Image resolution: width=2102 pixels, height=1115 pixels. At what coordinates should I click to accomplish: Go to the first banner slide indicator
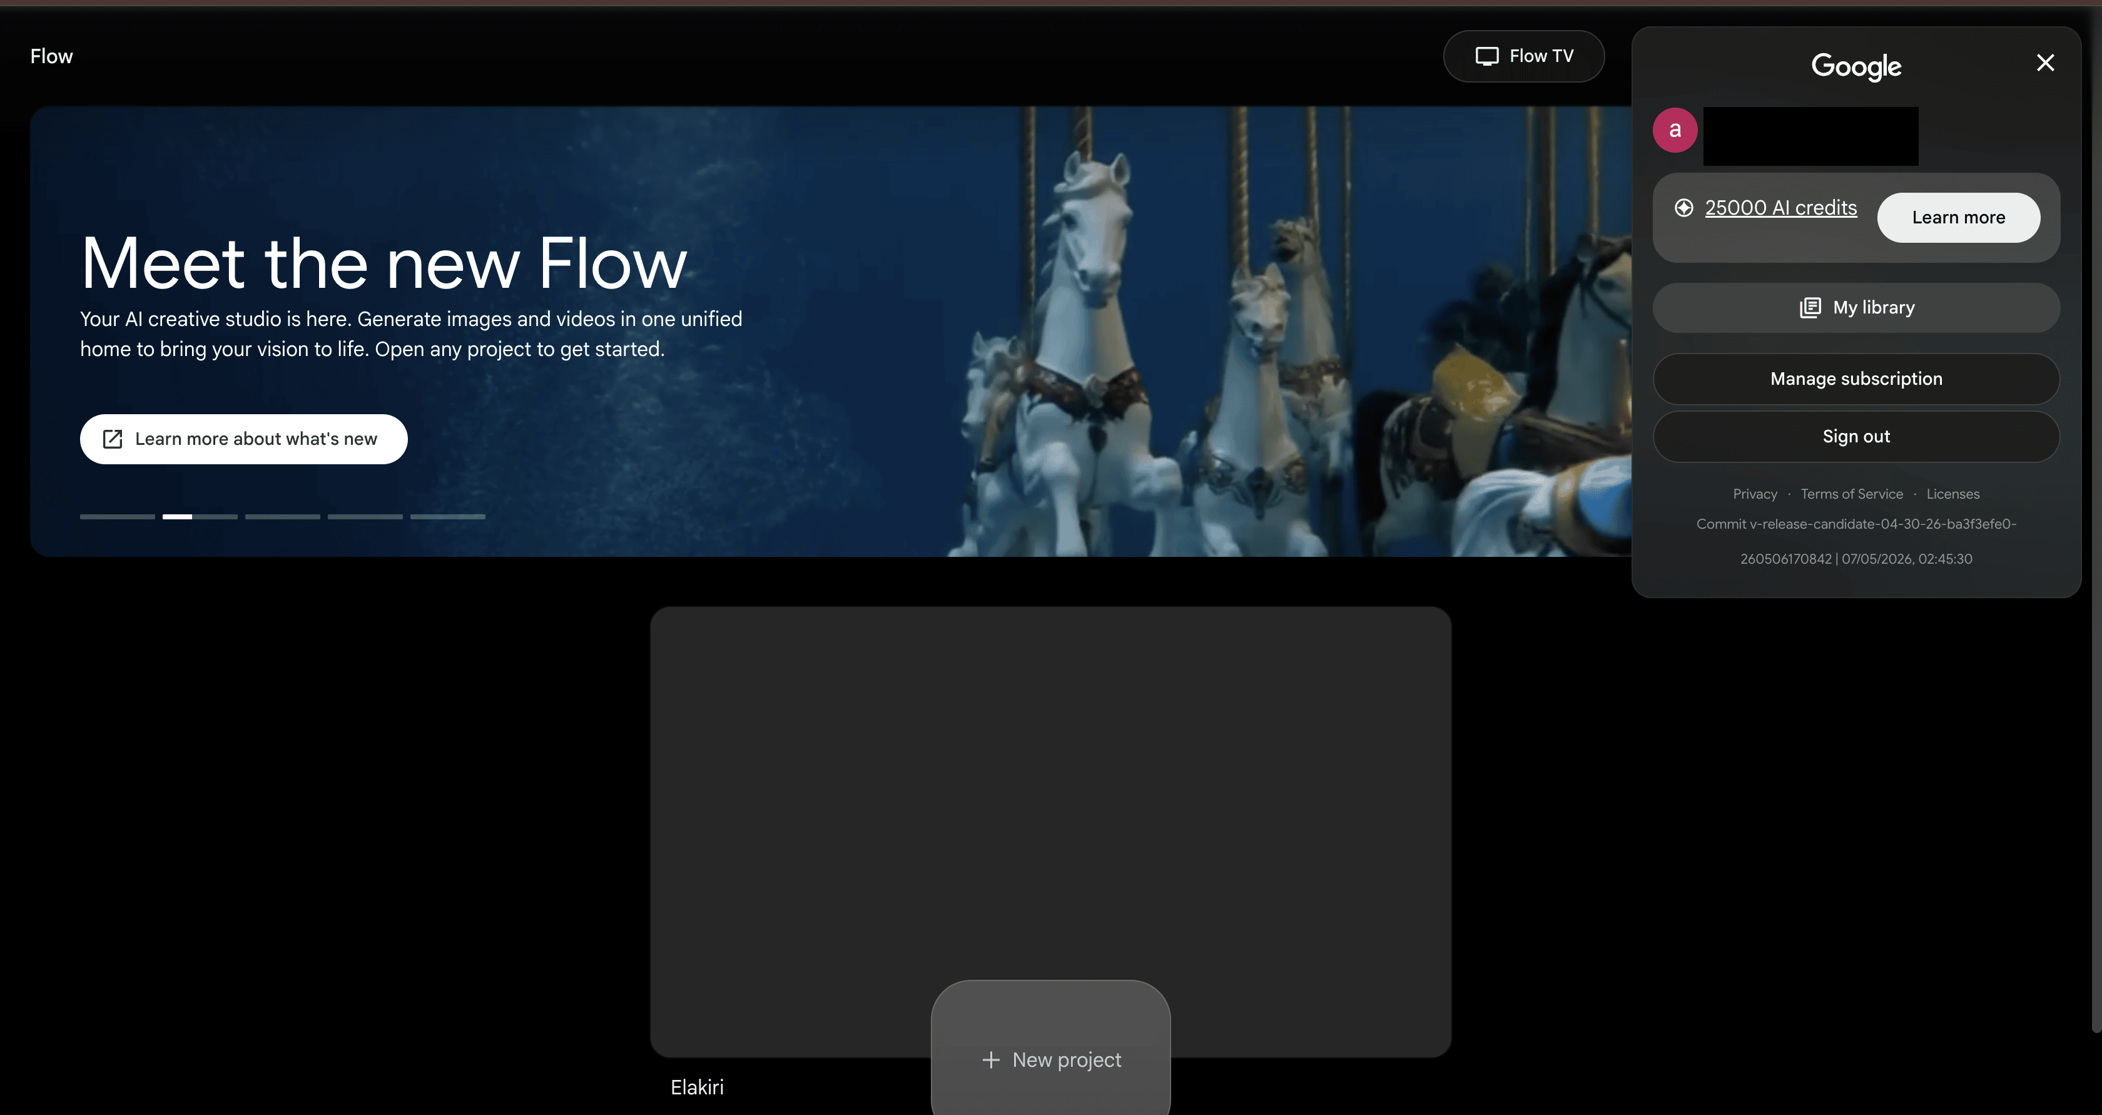118,517
